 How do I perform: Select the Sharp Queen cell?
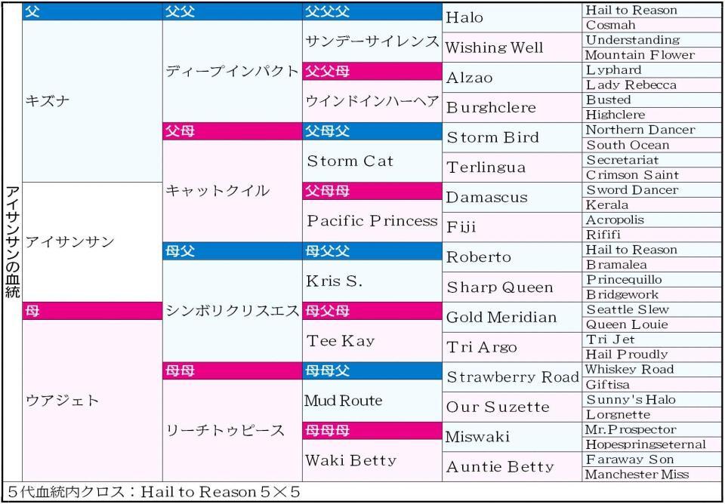tap(512, 287)
